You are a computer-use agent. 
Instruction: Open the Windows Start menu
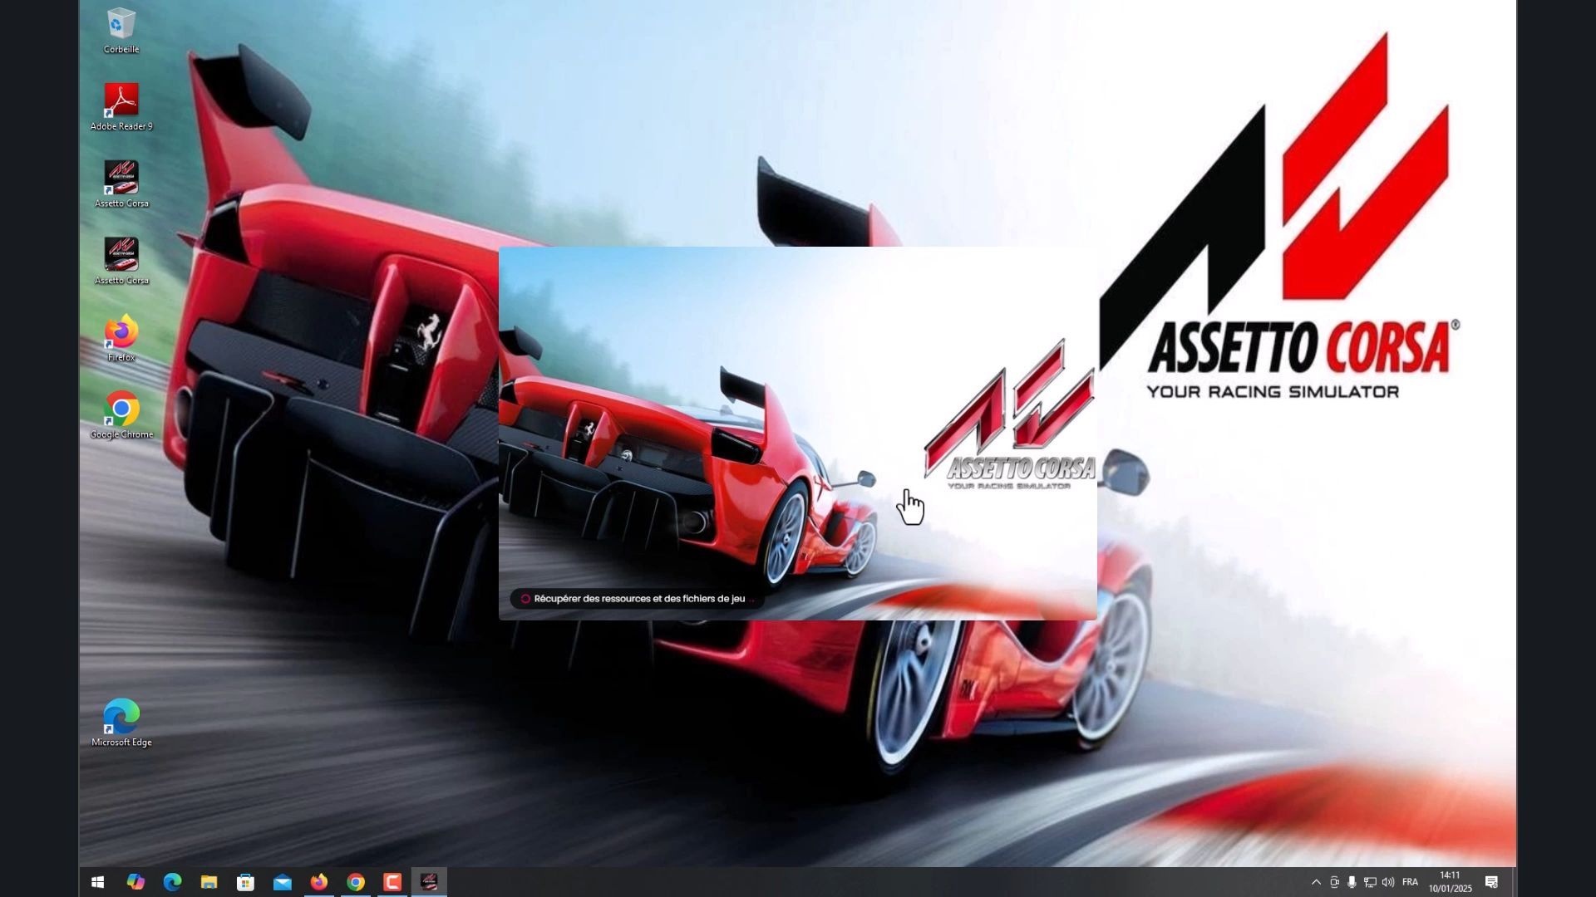coord(97,882)
